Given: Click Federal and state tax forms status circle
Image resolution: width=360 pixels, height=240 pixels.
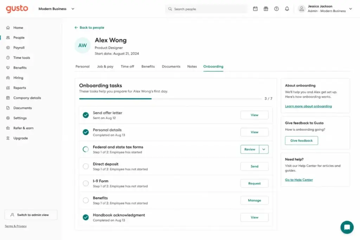Looking at the screenshot, I should tap(86, 149).
